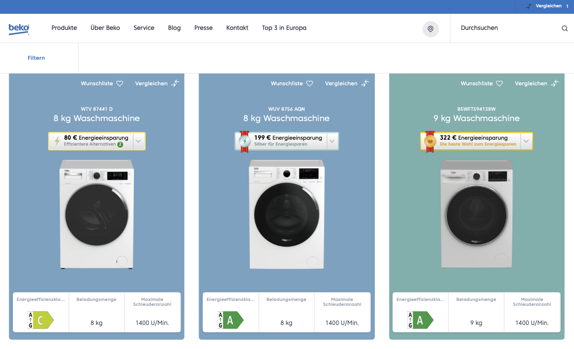Viewport: 574px width, 349px height.
Task: Click the search magnifier icon
Action: [565, 28]
